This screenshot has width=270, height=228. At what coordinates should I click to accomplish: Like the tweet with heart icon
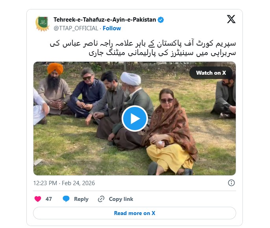point(38,199)
